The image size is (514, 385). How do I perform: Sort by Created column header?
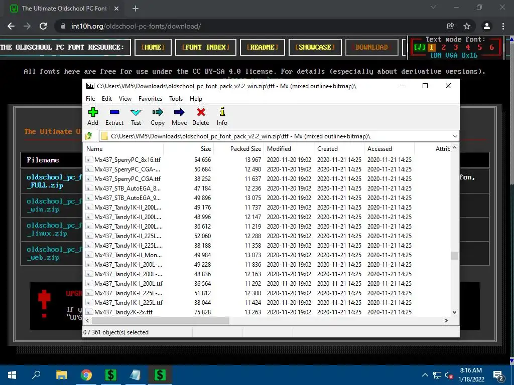(x=339, y=148)
